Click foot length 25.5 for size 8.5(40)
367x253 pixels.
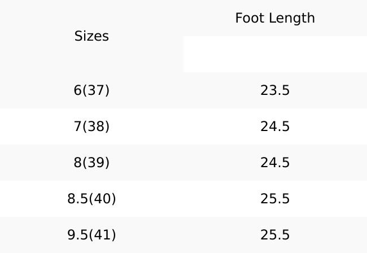pos(275,199)
